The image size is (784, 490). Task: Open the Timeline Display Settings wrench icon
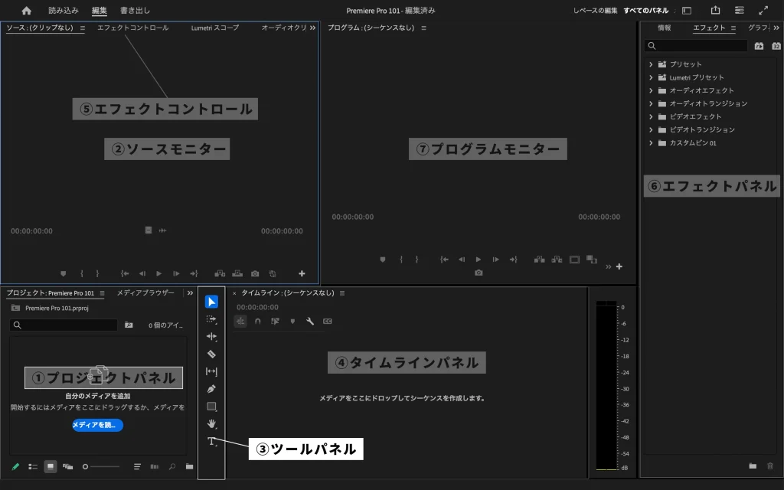(x=310, y=322)
